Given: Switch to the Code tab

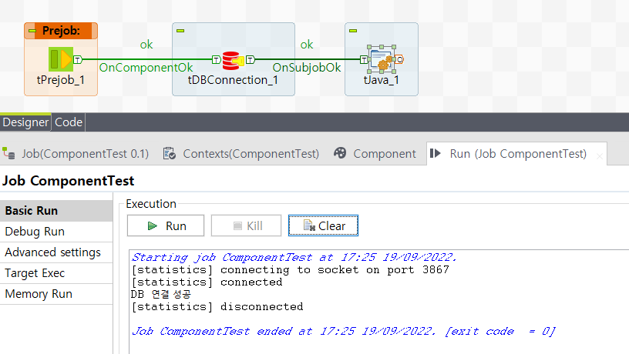Looking at the screenshot, I should 69,122.
